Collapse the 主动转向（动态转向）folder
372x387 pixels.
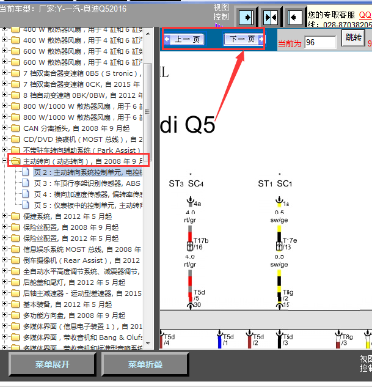[x=4, y=161]
